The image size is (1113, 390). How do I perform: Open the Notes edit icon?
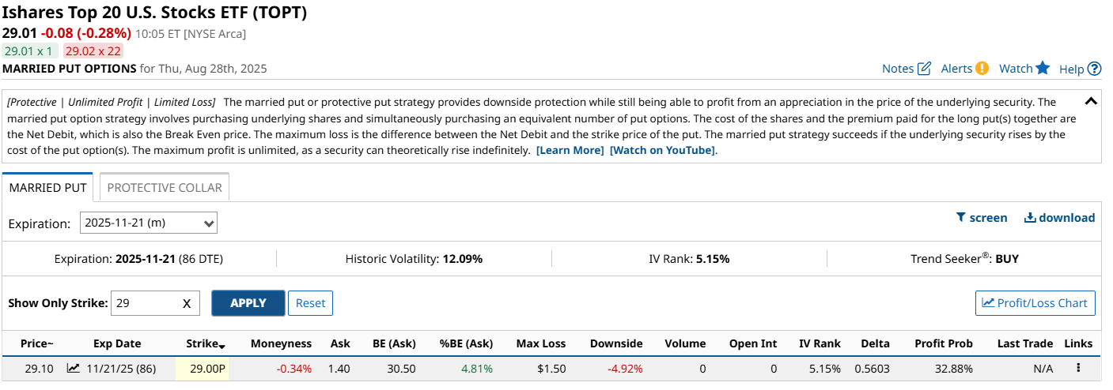click(924, 69)
